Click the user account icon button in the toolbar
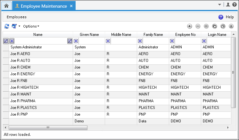This screenshot has width=239, height=140. 231,26
